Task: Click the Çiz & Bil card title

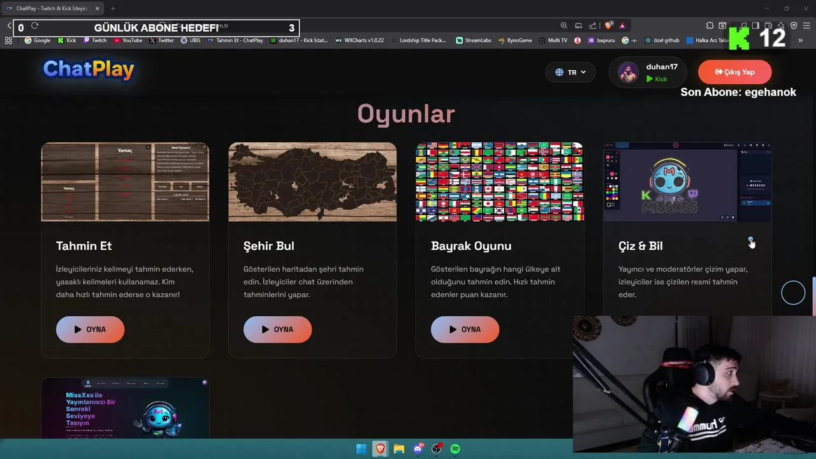Action: [x=641, y=245]
